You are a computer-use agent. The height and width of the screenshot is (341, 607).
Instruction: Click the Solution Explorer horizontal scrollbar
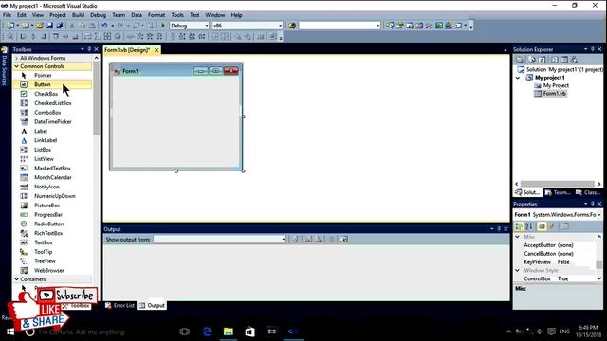coord(558,184)
